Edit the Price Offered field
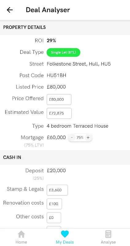 pos(59,99)
